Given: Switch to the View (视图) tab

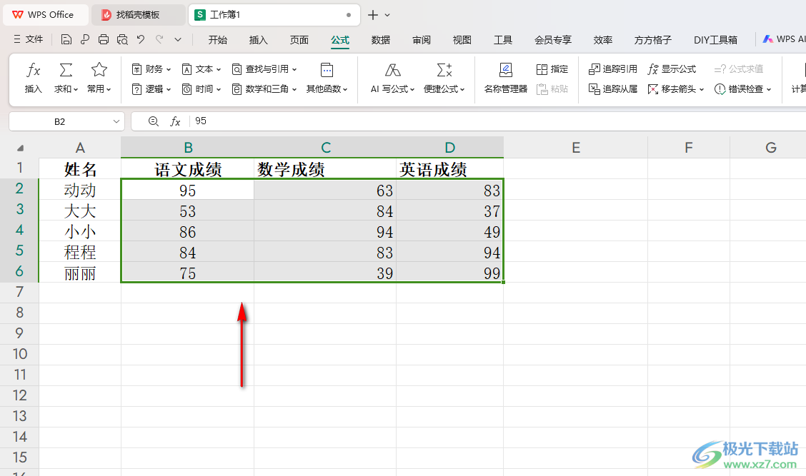Looking at the screenshot, I should [462, 40].
